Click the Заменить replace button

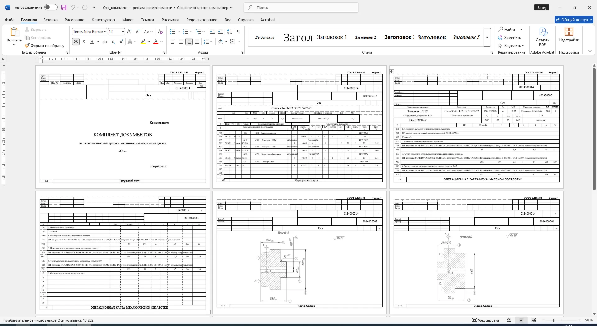point(509,37)
